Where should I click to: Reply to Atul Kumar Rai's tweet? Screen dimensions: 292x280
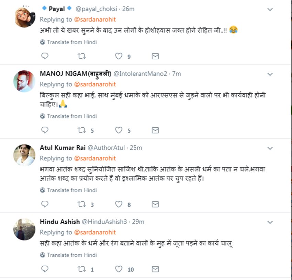pos(45,205)
